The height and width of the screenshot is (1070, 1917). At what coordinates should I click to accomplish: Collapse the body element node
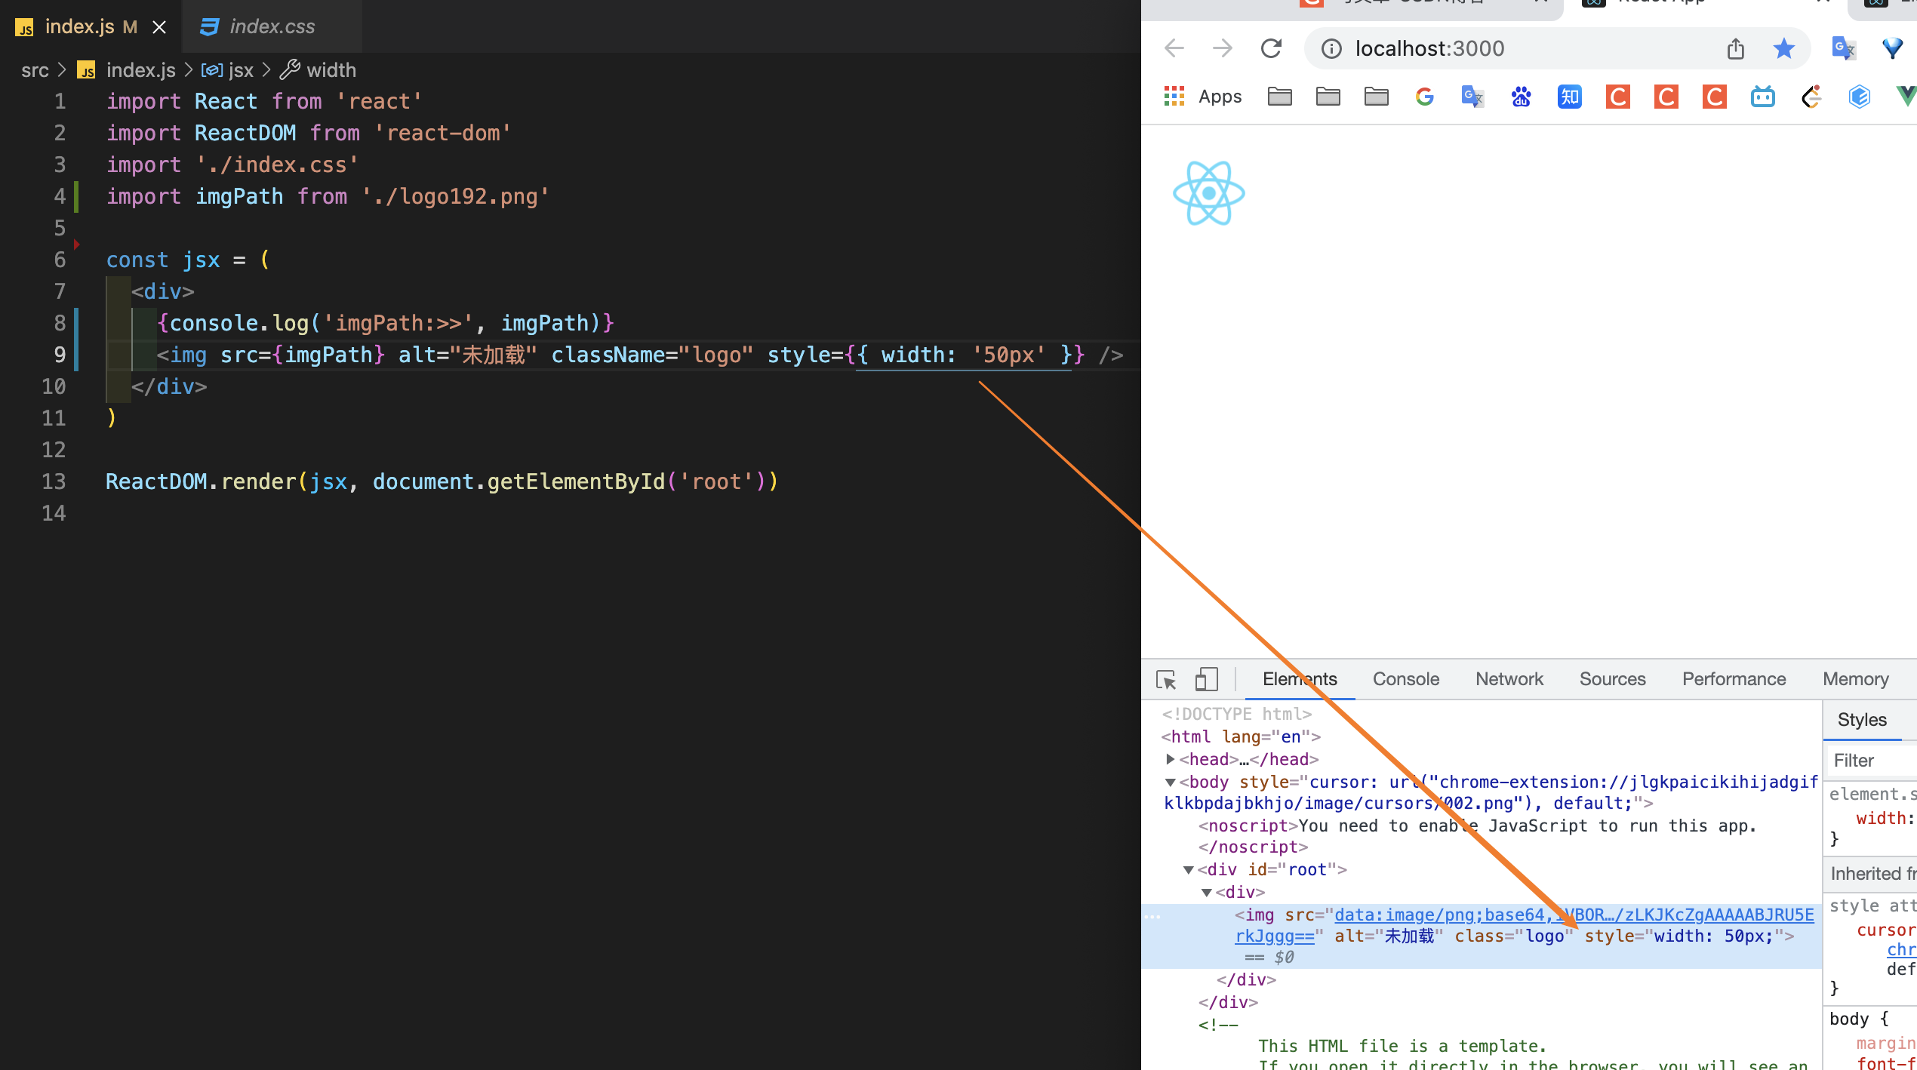pyautogui.click(x=1170, y=783)
